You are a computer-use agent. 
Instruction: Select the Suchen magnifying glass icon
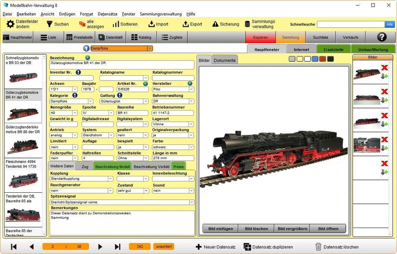pyautogui.click(x=50, y=24)
